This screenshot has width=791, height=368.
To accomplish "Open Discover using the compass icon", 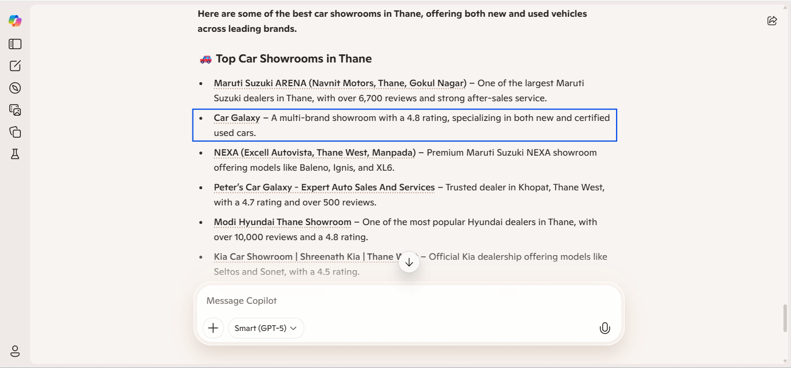I will (x=14, y=88).
